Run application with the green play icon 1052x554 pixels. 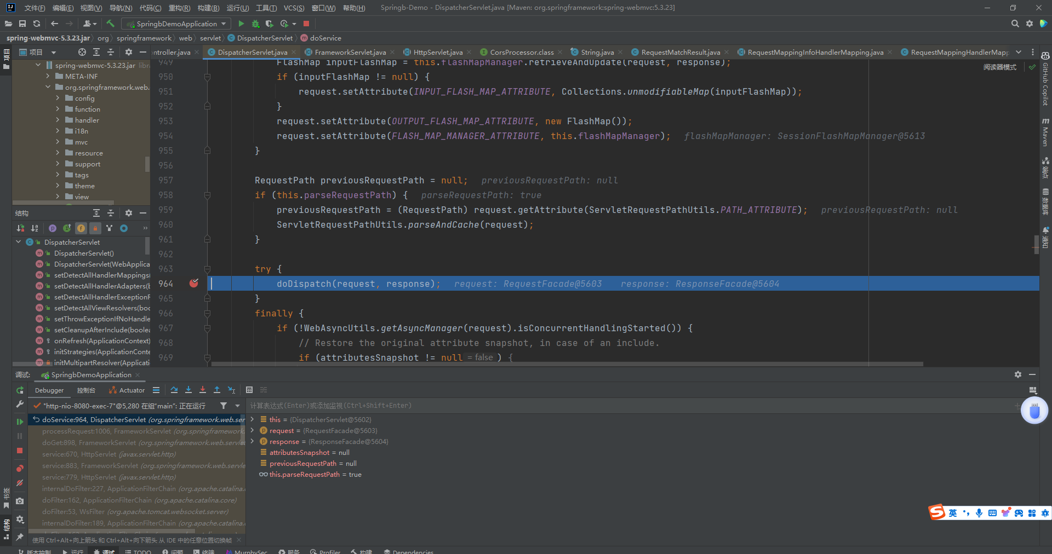(241, 24)
